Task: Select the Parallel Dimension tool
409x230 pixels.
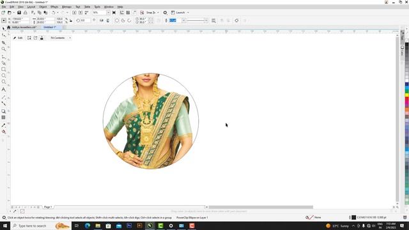Action: (4, 97)
